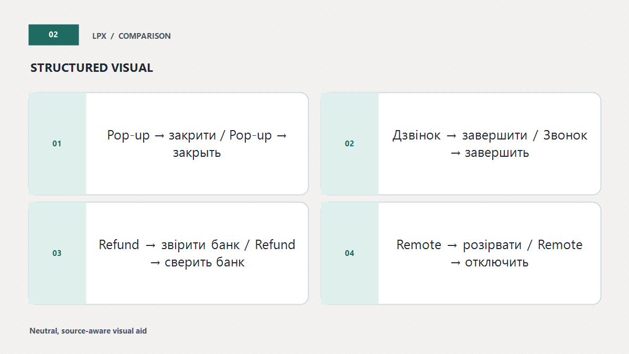The height and width of the screenshot is (354, 629).
Task: Select the 04 number label on fourth card
Action: [x=349, y=253]
